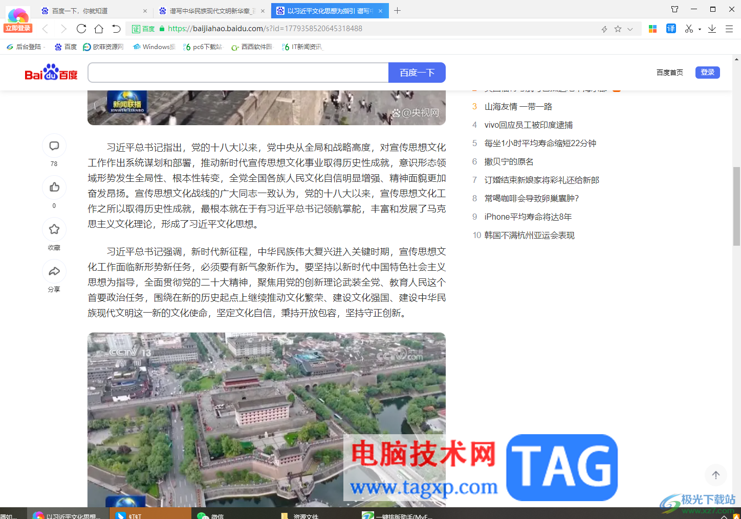Capture a screenshot with the scissors tool
This screenshot has width=741, height=519.
pos(689,29)
